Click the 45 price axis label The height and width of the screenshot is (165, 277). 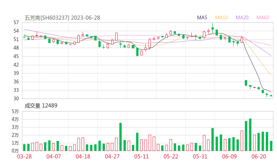click(16, 56)
